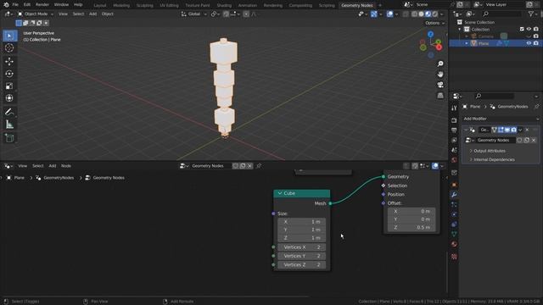This screenshot has height=305, width=543.
Task: Select solid viewport shading
Action: (421, 14)
